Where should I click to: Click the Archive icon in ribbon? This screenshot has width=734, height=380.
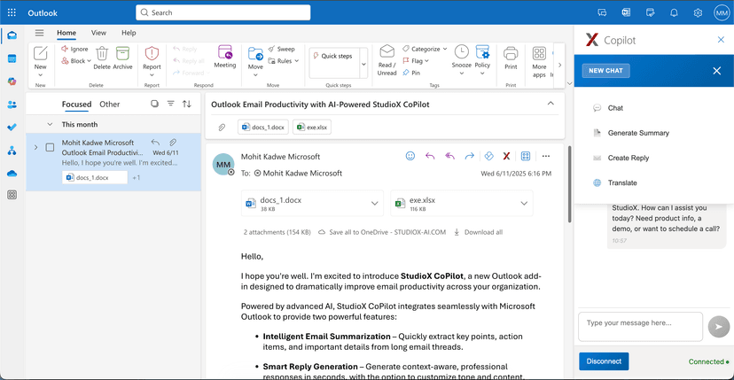point(122,55)
